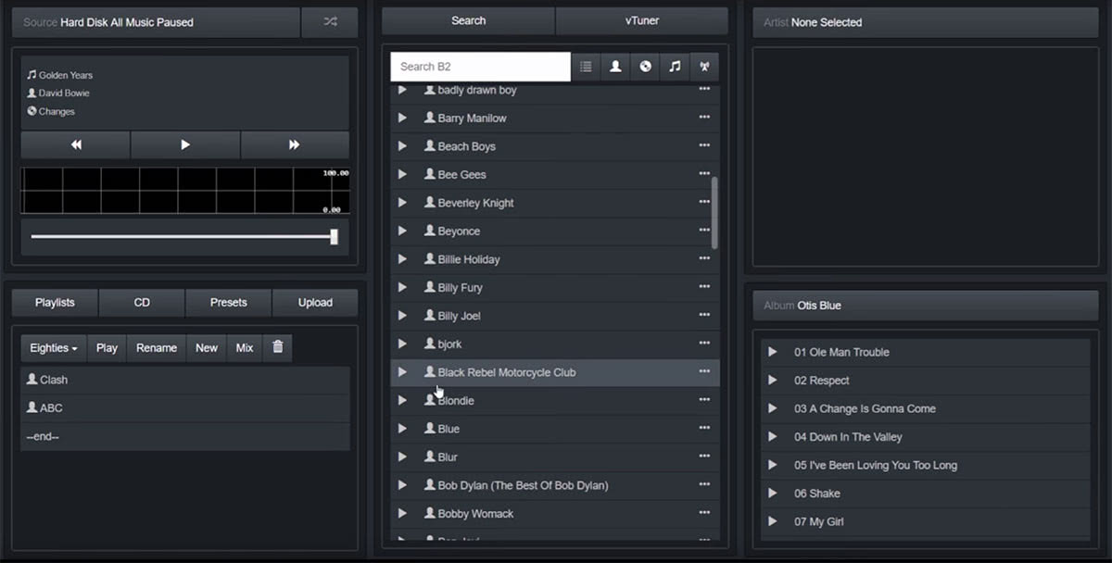Delete playlist using trash icon
The image size is (1112, 563).
[x=278, y=348]
